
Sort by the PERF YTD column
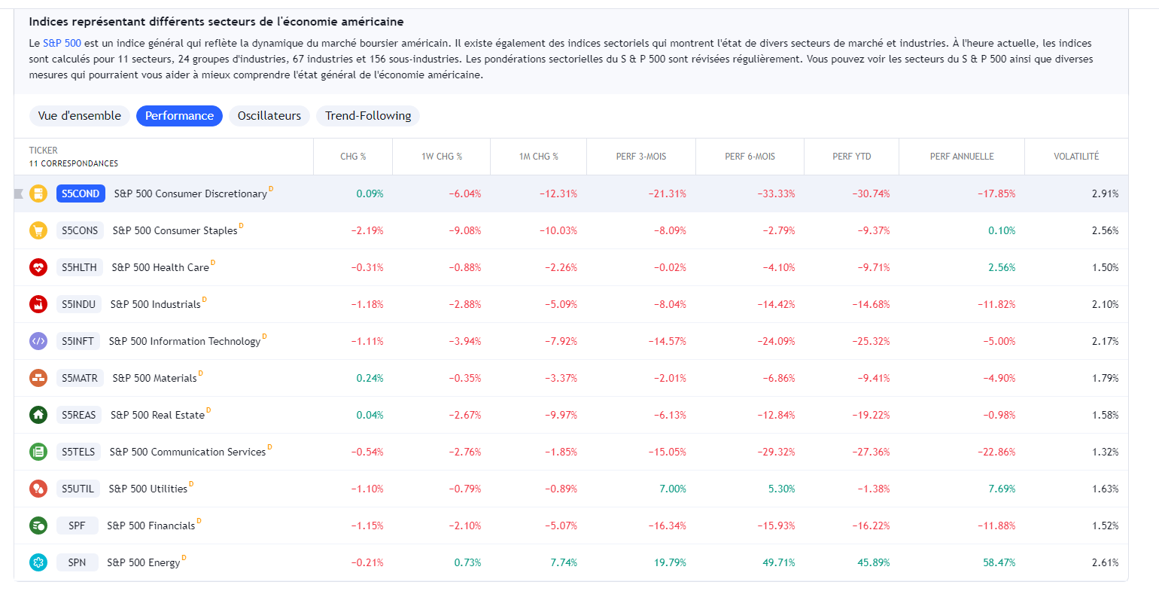tap(852, 157)
